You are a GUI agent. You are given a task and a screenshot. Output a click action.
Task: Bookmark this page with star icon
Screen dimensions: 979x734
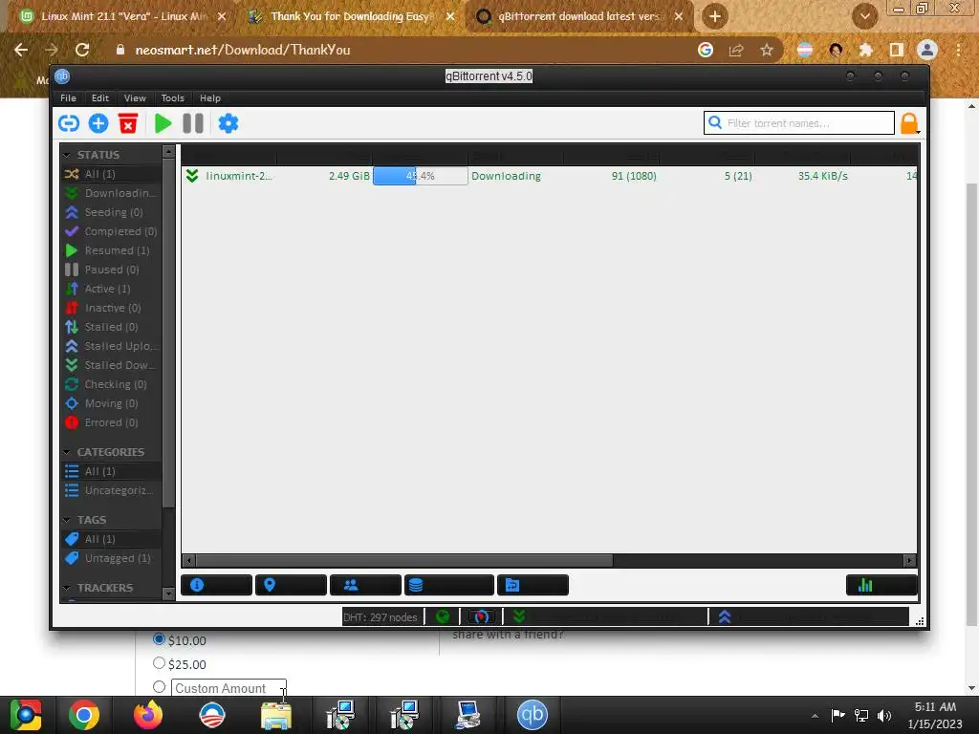767,50
